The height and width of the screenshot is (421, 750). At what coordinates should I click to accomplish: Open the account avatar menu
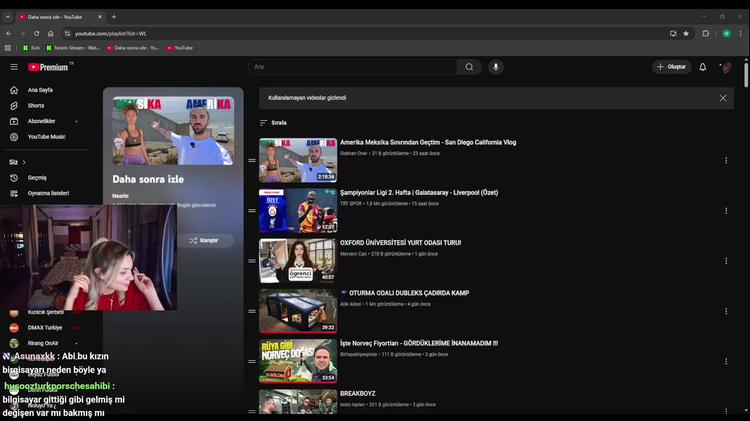coord(726,67)
